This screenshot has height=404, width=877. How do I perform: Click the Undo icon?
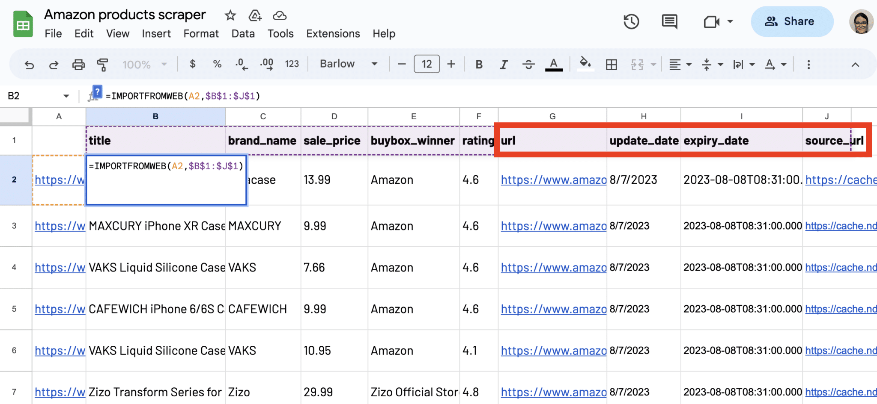tap(29, 64)
